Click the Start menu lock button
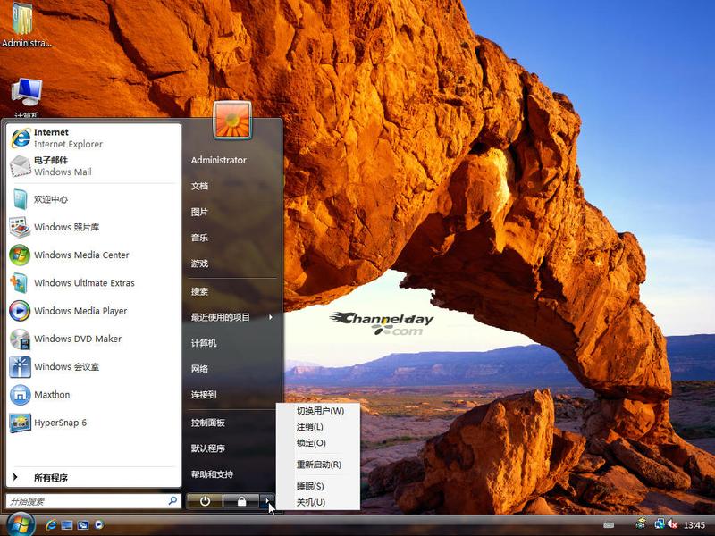This screenshot has height=536, width=715. 241,501
